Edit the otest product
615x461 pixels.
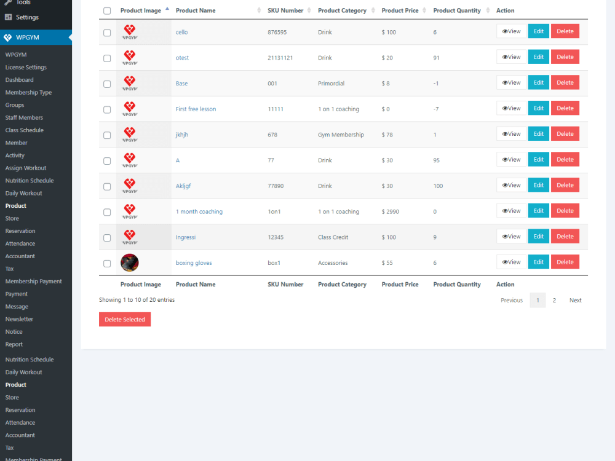tap(539, 57)
